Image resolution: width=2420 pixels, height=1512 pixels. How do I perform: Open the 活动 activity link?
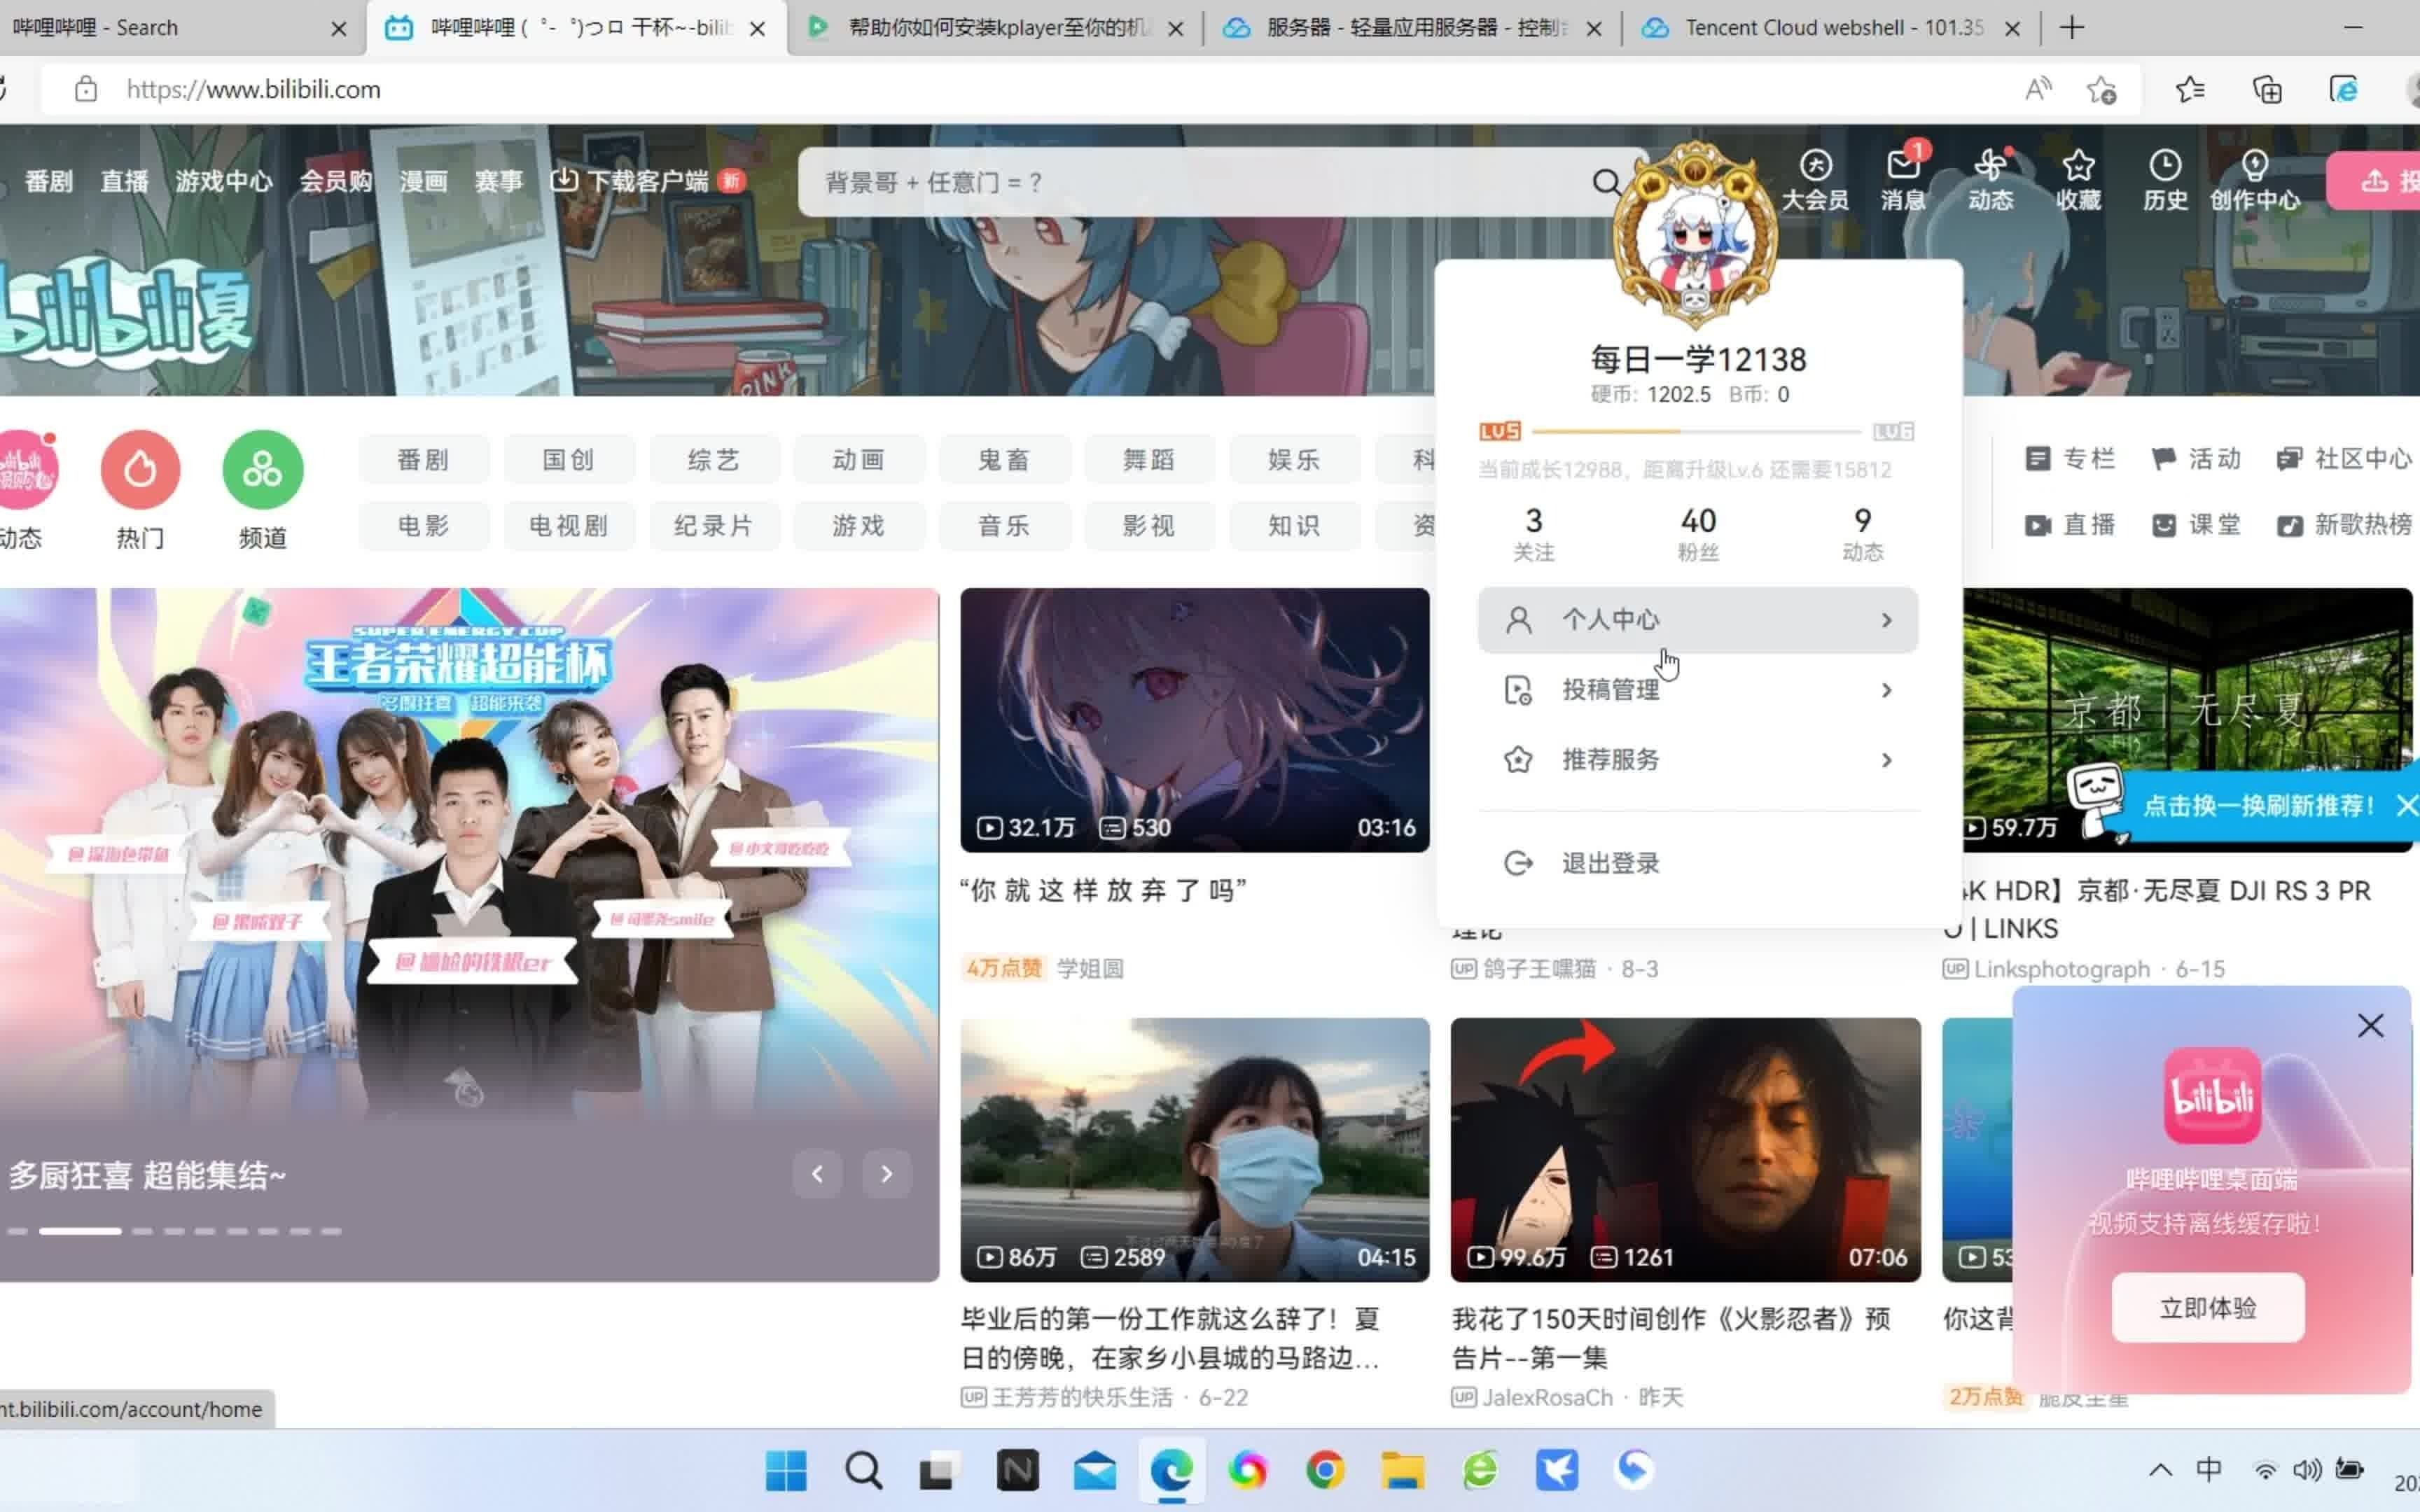pyautogui.click(x=2196, y=459)
